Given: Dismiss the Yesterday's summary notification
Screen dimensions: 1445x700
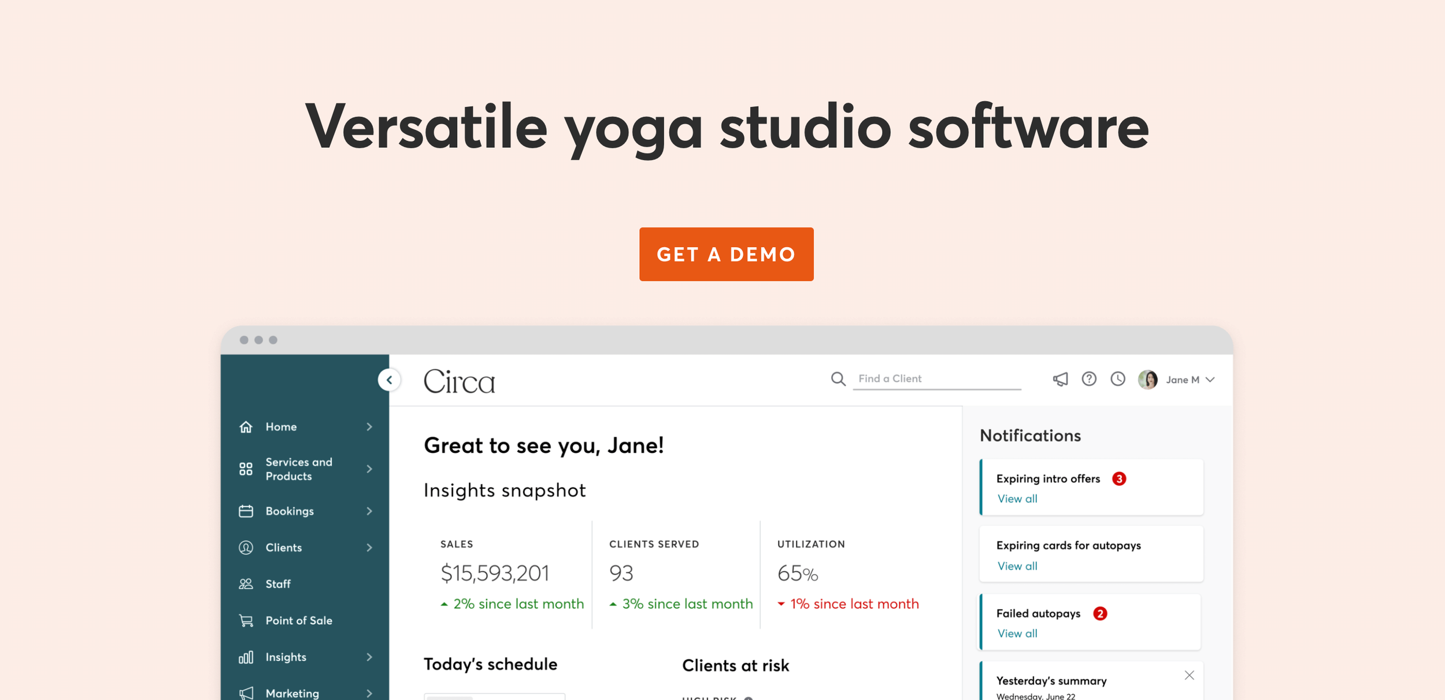Looking at the screenshot, I should tap(1189, 675).
